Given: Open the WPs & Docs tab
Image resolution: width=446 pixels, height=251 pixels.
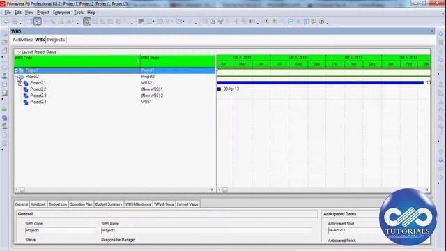Looking at the screenshot, I should click(164, 204).
